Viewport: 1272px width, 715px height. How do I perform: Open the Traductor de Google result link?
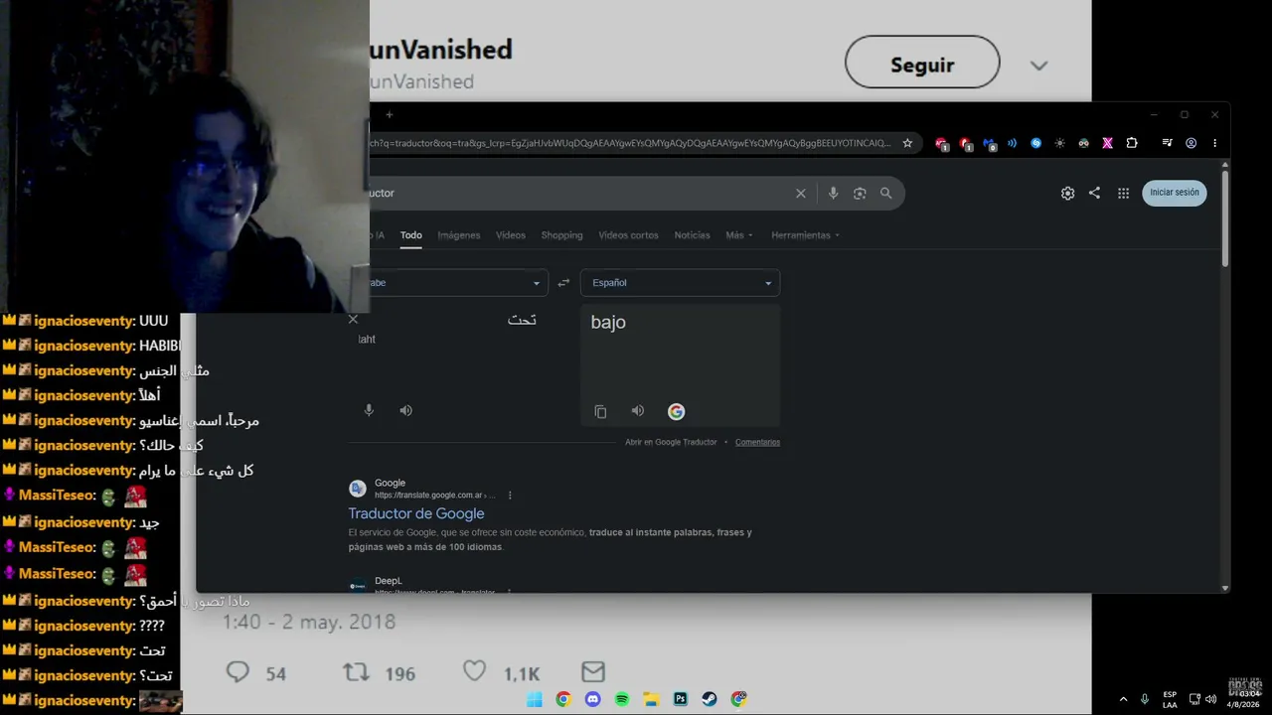[x=416, y=513]
